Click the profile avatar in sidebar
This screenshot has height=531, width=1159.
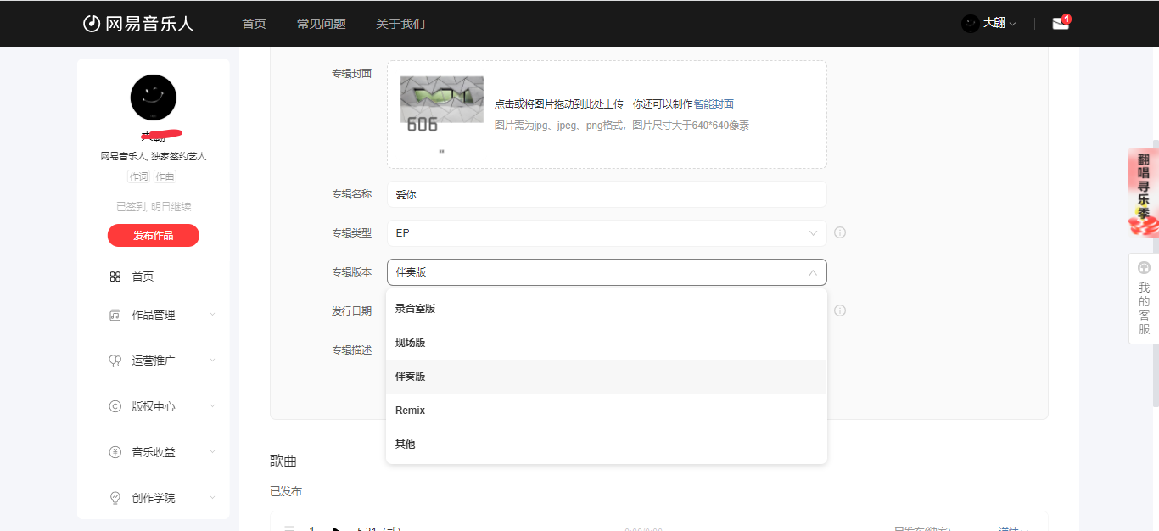(154, 98)
